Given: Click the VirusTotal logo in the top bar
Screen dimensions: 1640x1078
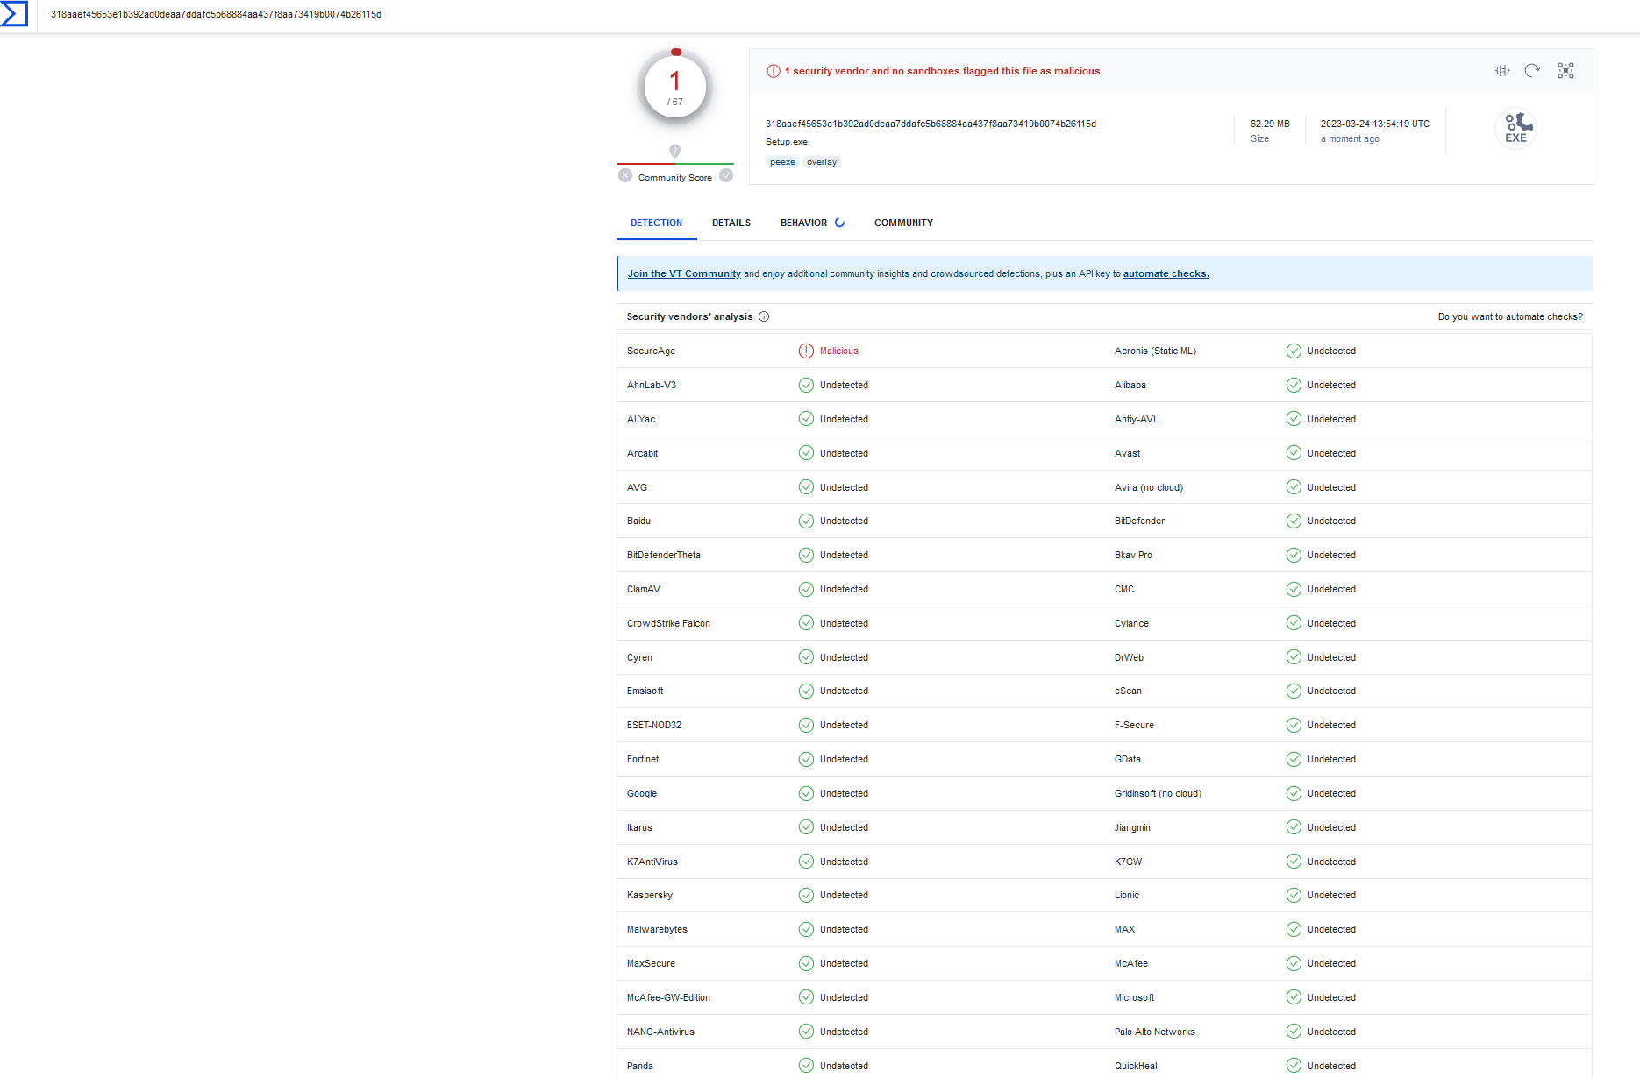Looking at the screenshot, I should pos(14,14).
